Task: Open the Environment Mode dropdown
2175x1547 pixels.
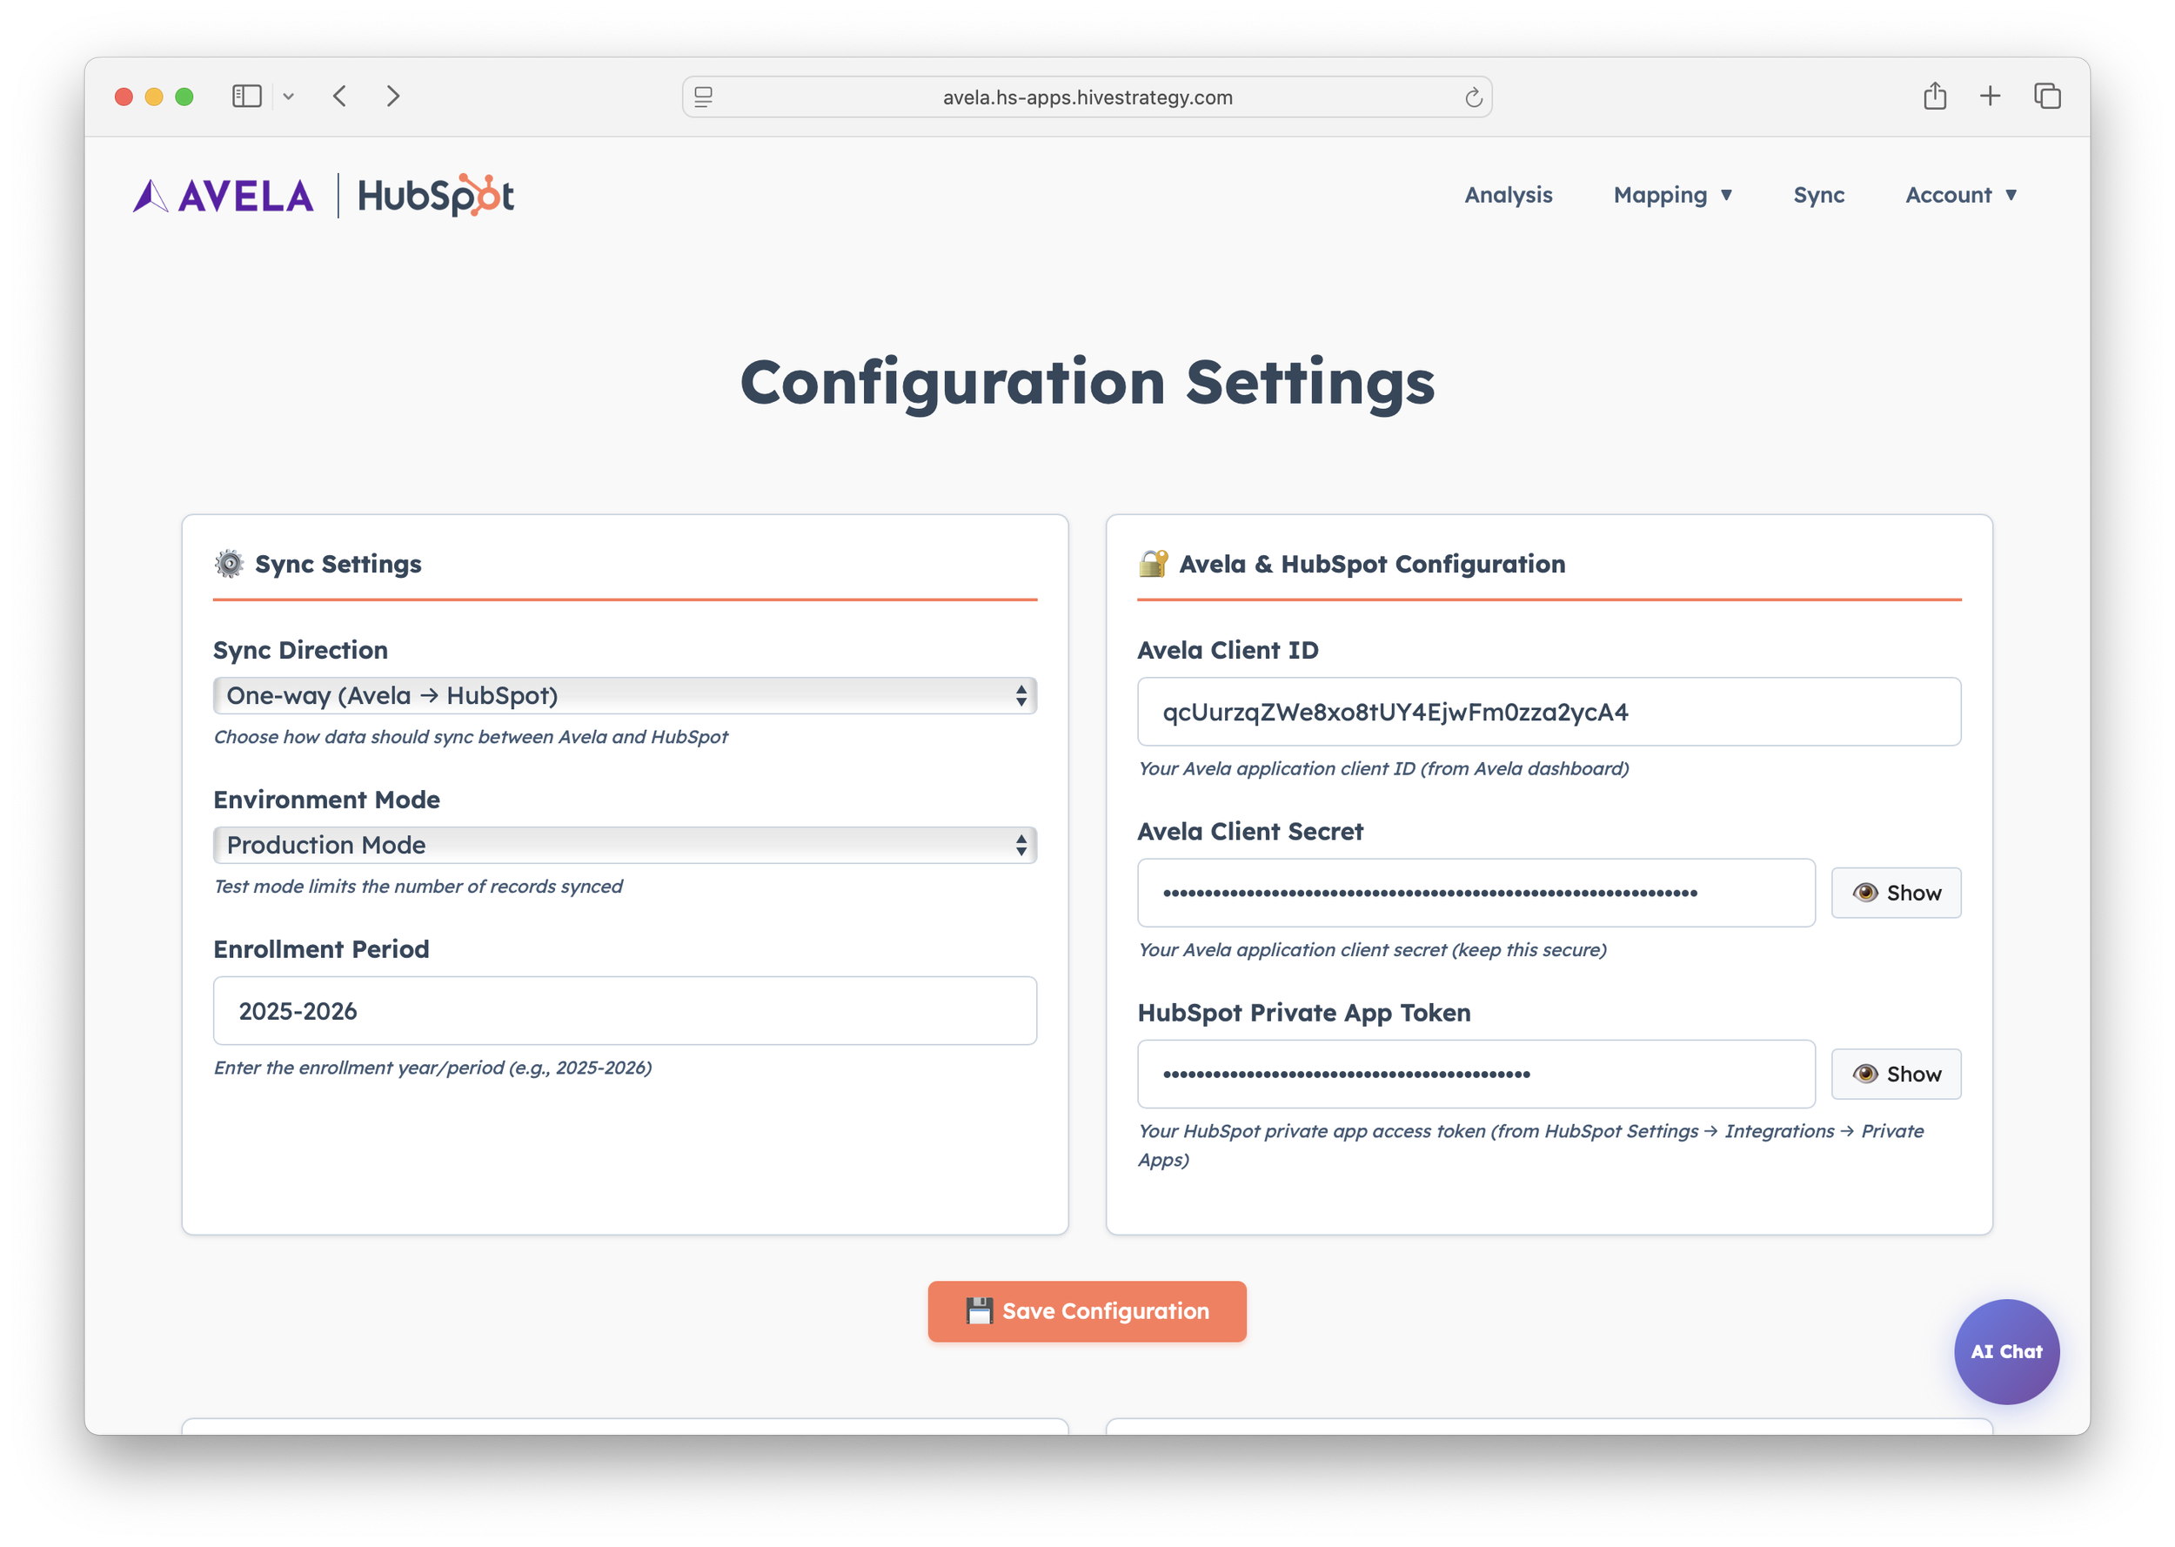Action: coord(625,845)
